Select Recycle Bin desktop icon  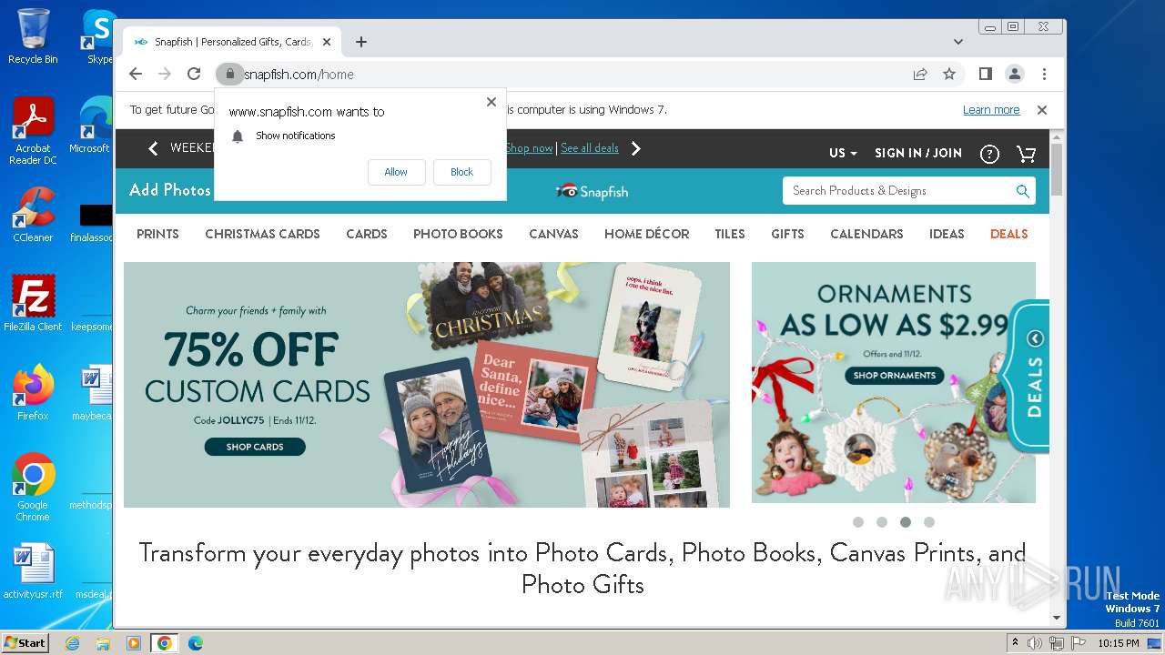tap(33, 36)
